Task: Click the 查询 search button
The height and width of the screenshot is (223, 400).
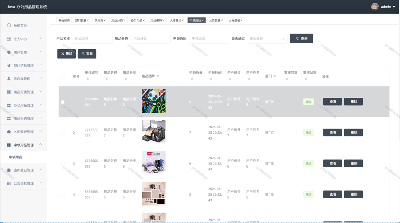Action: pyautogui.click(x=301, y=39)
